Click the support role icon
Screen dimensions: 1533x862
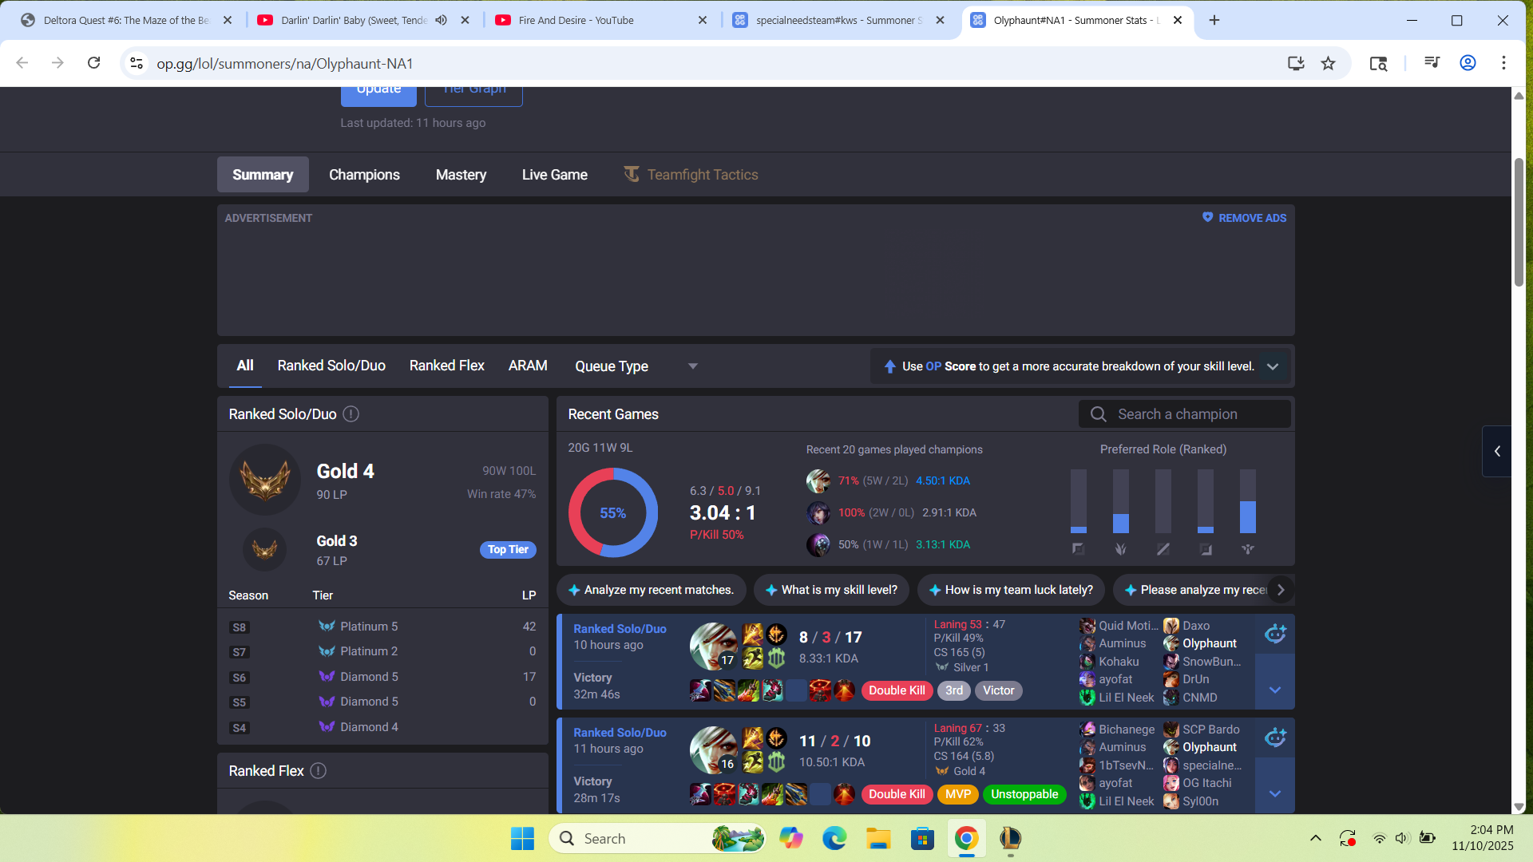coord(1247,549)
